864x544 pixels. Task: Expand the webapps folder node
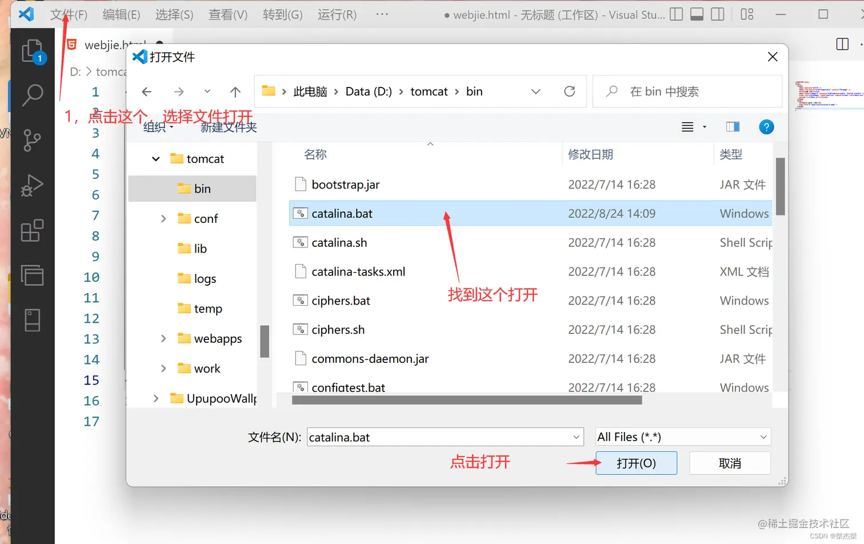(x=163, y=338)
